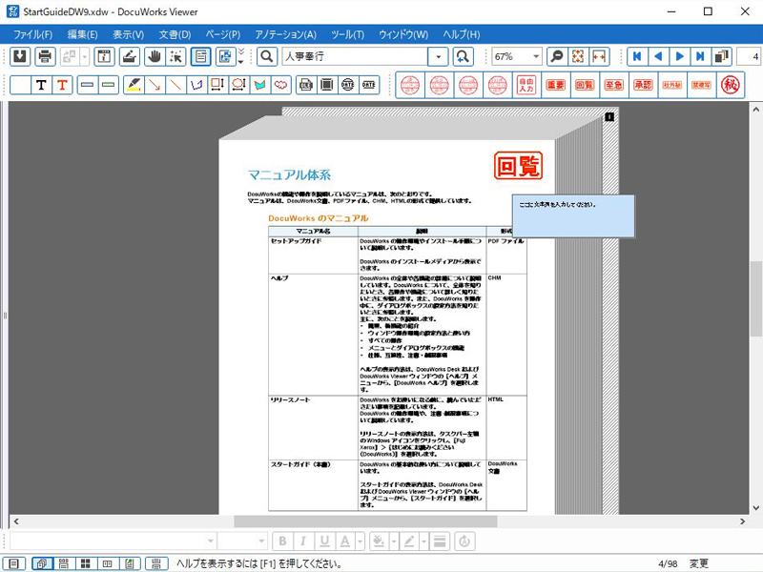Click the page number field

point(749,56)
